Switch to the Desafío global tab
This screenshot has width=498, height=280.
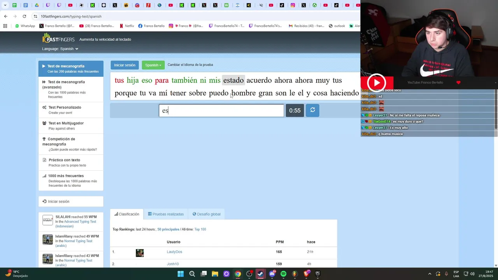click(207, 214)
